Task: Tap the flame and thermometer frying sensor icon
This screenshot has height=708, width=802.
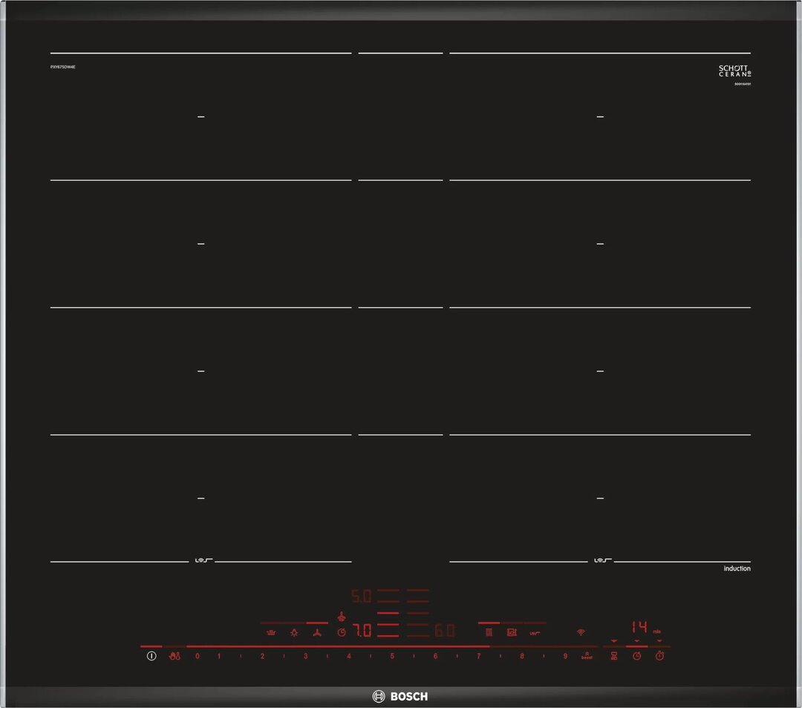Action: click(175, 656)
